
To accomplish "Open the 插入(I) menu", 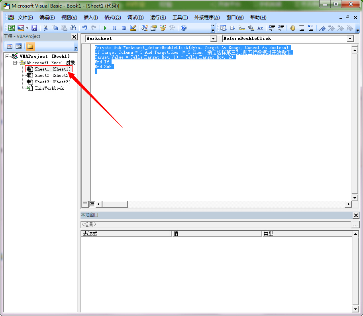I will [90, 18].
